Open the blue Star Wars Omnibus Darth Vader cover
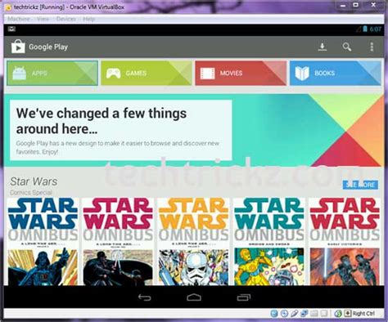 43,242
